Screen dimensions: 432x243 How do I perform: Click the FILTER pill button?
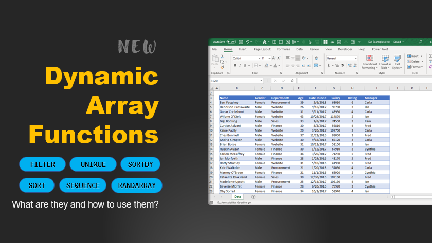tap(42, 164)
